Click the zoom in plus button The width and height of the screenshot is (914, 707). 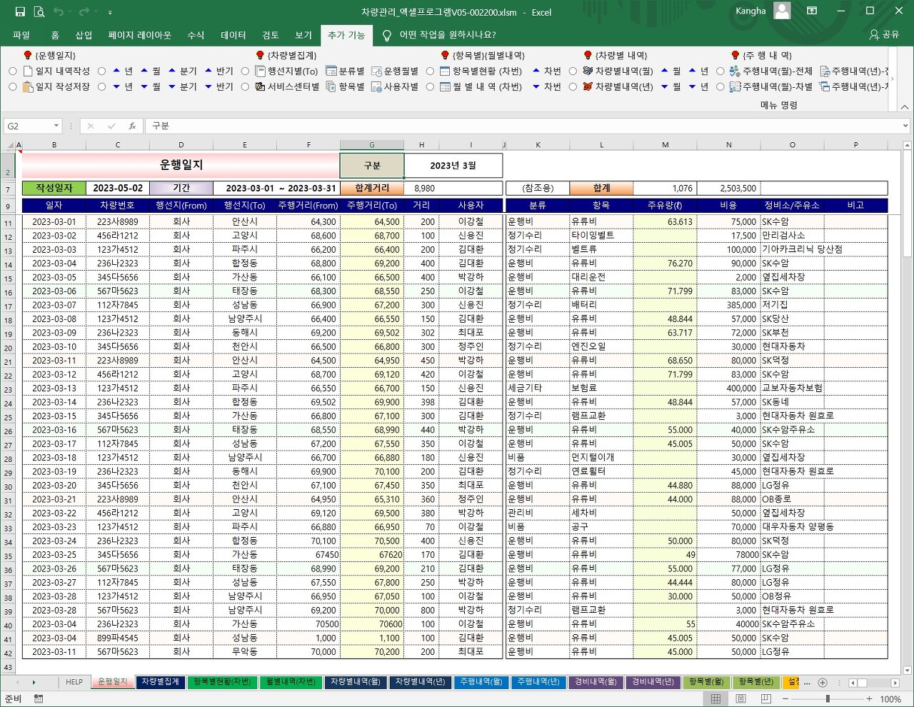click(x=869, y=699)
